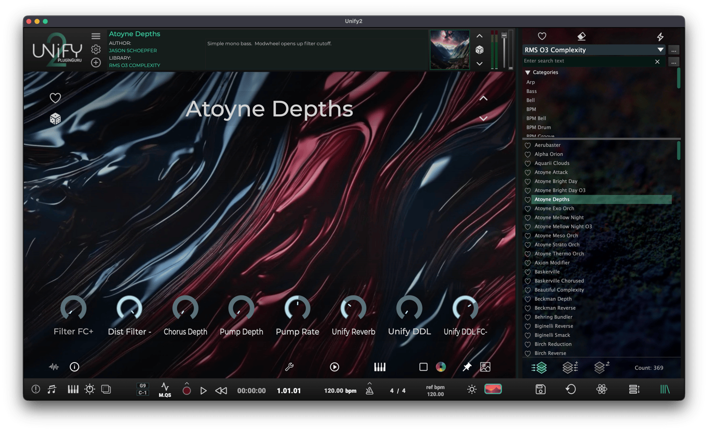This screenshot has width=708, height=431.
Task: Click the dice icon beside patch thumbnail
Action: (x=480, y=50)
